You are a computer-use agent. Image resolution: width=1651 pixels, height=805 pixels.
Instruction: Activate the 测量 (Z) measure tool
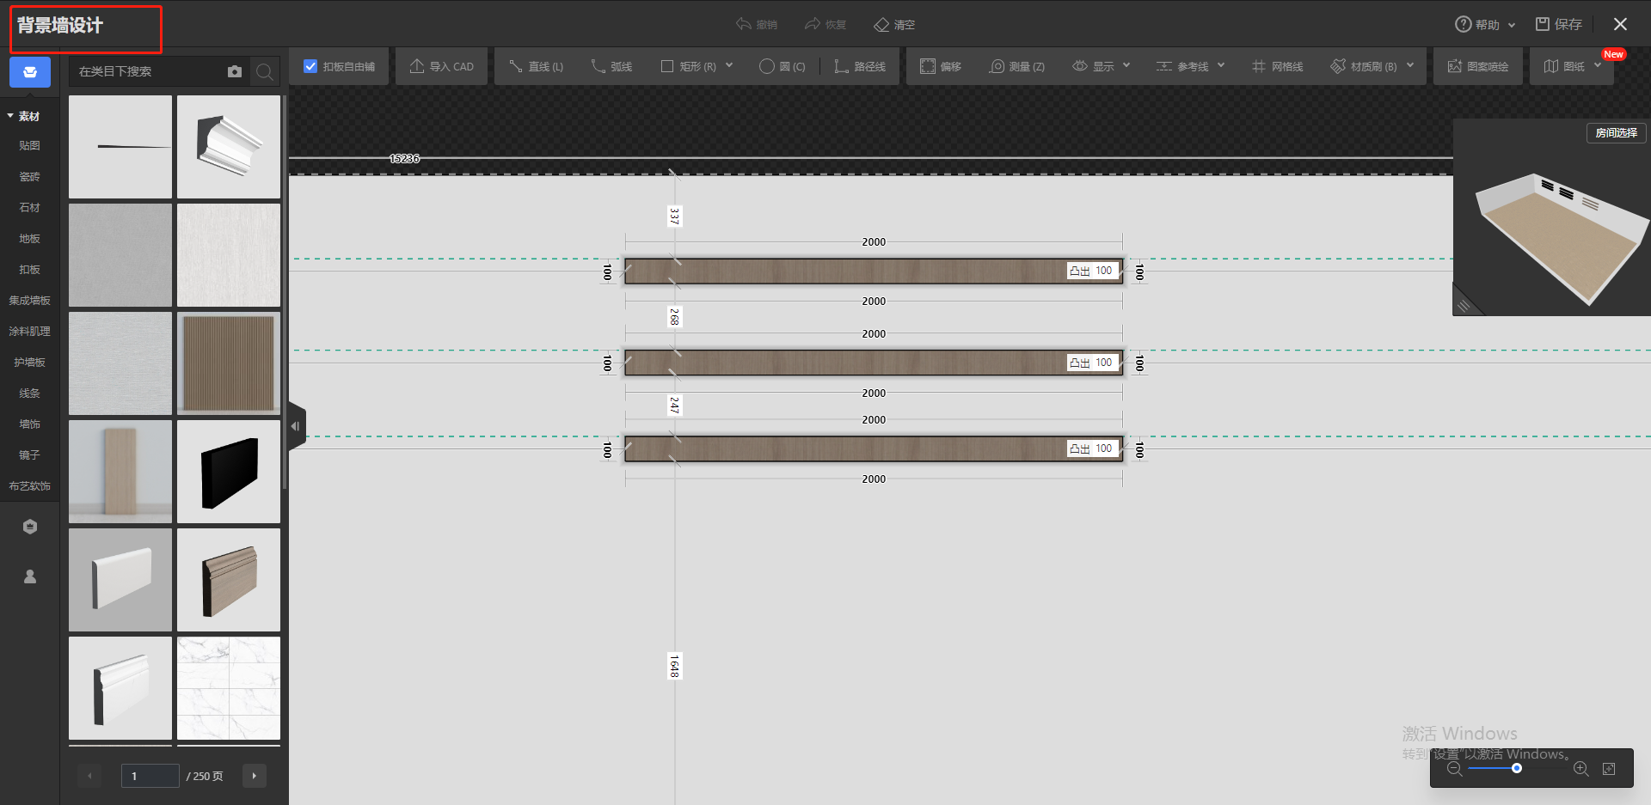coord(1017,66)
